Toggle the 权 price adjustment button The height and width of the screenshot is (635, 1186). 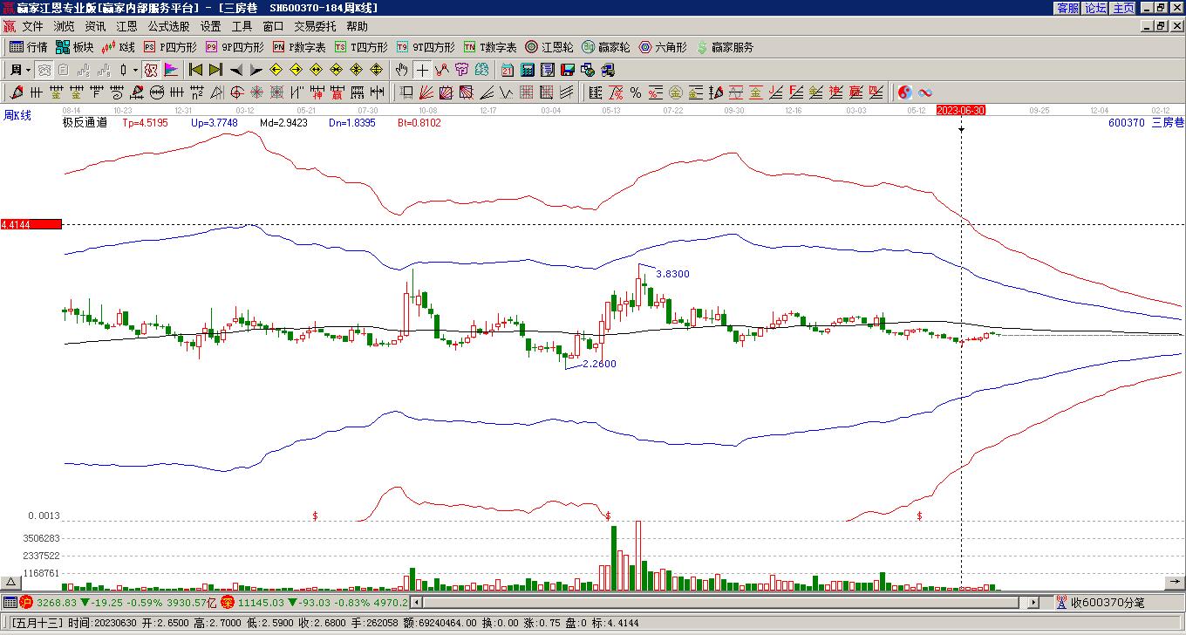151,70
